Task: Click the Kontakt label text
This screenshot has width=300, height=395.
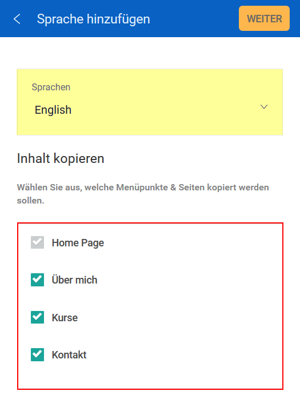Action: pyautogui.click(x=69, y=354)
